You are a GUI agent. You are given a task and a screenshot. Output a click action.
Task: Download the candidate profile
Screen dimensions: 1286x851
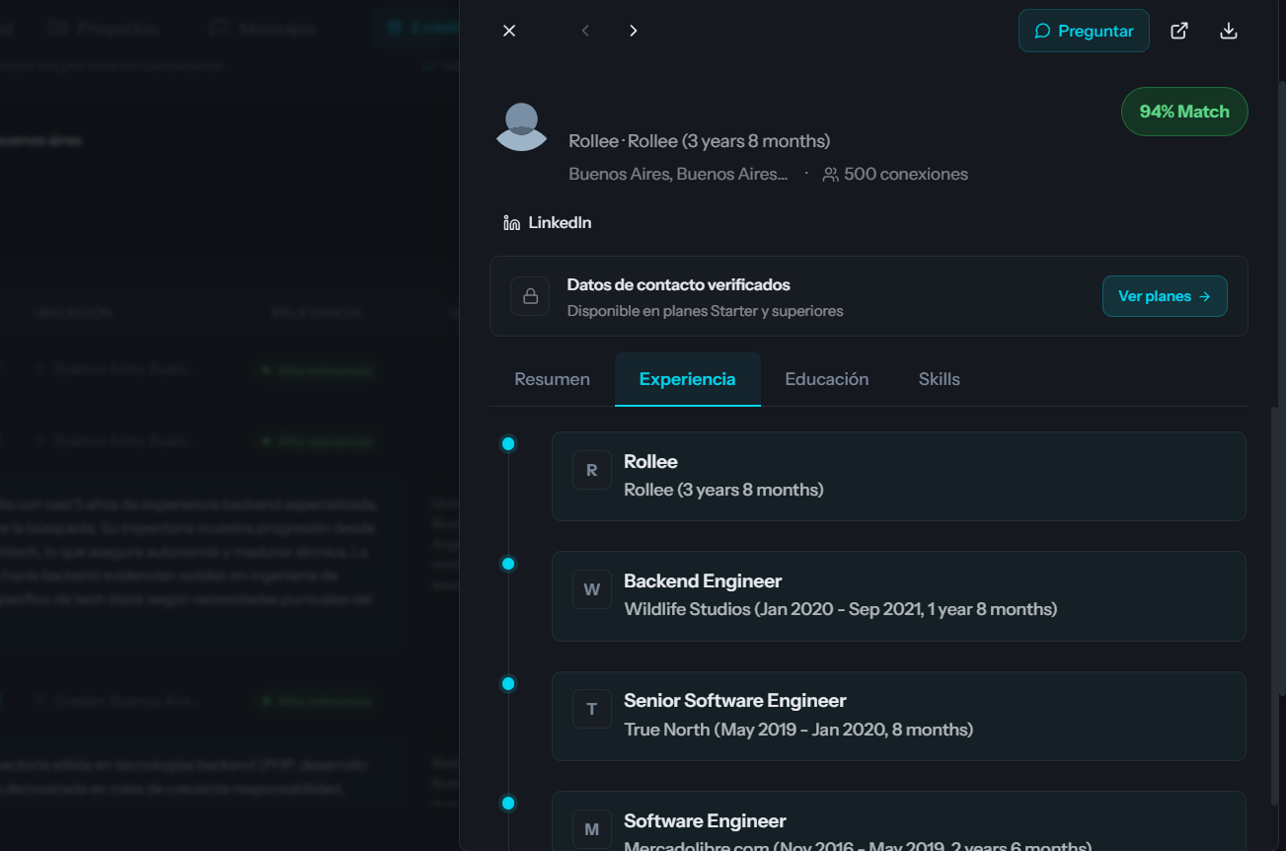pyautogui.click(x=1229, y=31)
